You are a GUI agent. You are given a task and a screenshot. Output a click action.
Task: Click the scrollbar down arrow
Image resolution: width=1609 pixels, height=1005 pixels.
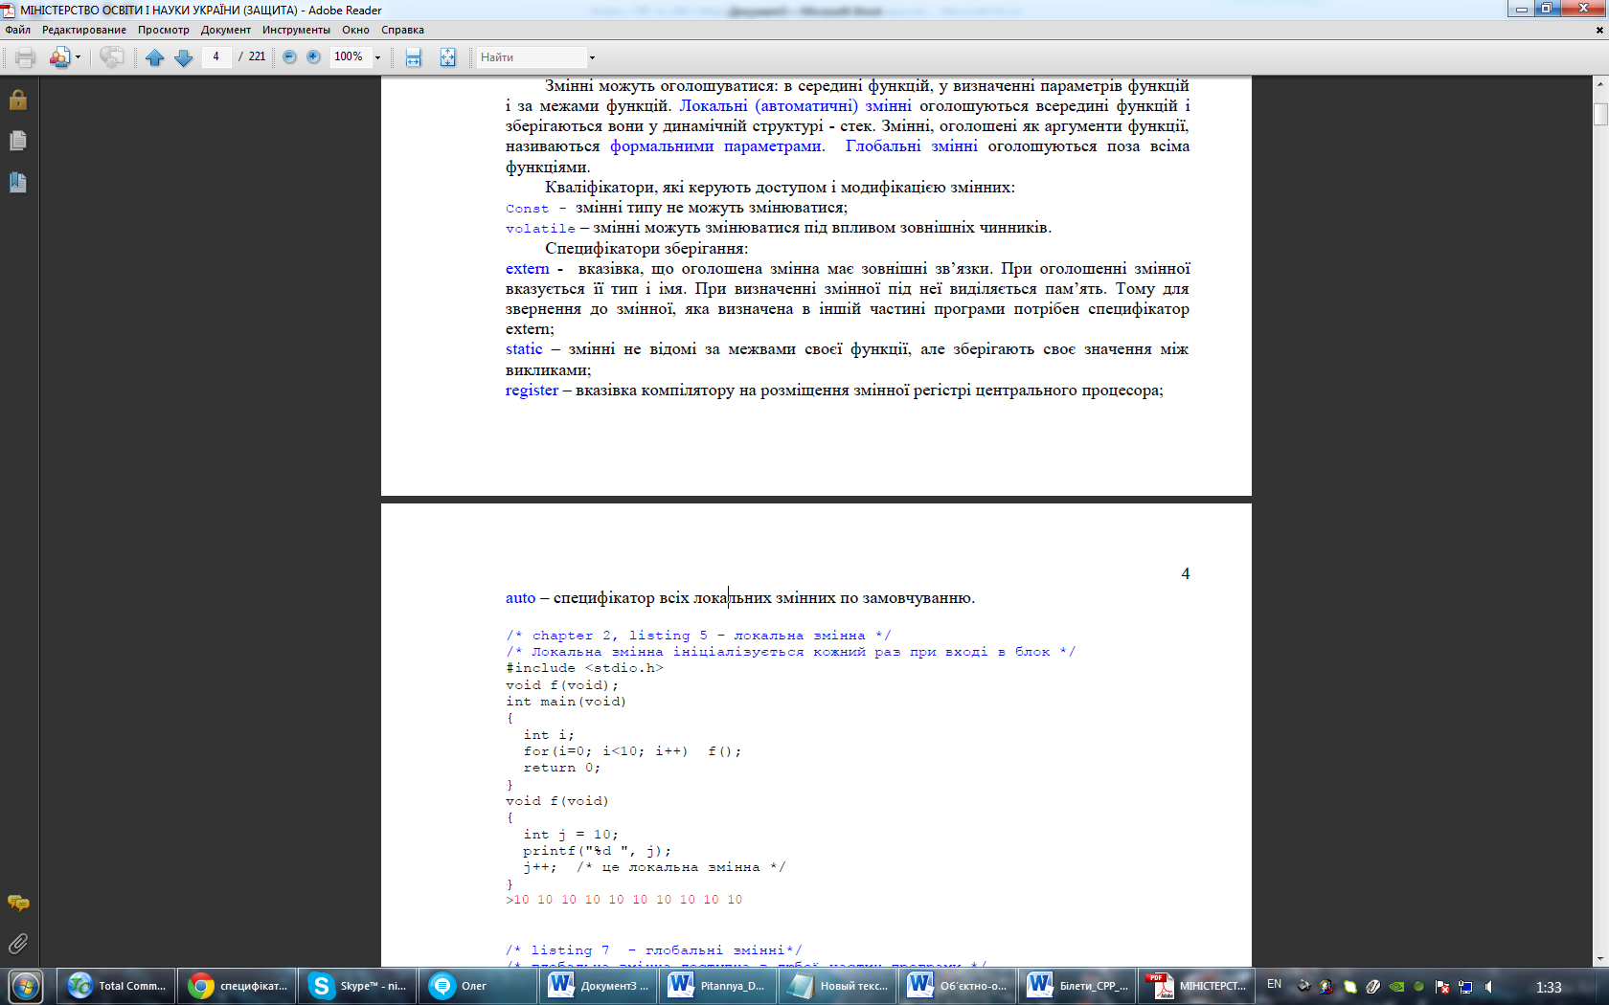click(x=1600, y=959)
